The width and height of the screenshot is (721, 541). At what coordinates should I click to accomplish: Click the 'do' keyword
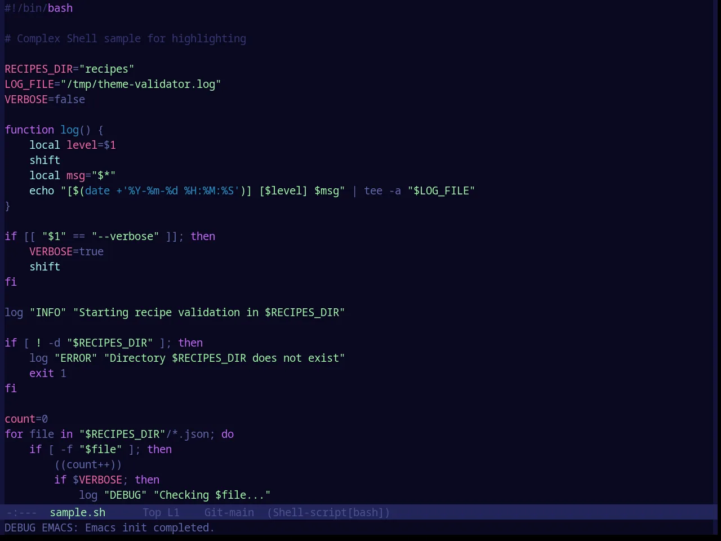click(x=228, y=434)
